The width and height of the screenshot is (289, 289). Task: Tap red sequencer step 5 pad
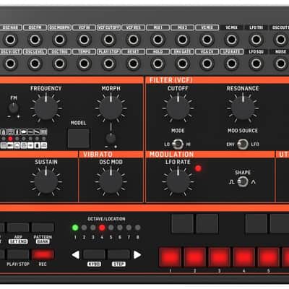pyautogui.click(x=269, y=257)
